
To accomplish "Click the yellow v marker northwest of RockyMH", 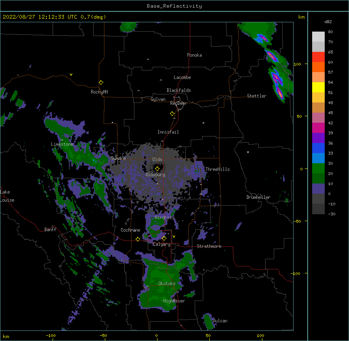I will (71, 75).
